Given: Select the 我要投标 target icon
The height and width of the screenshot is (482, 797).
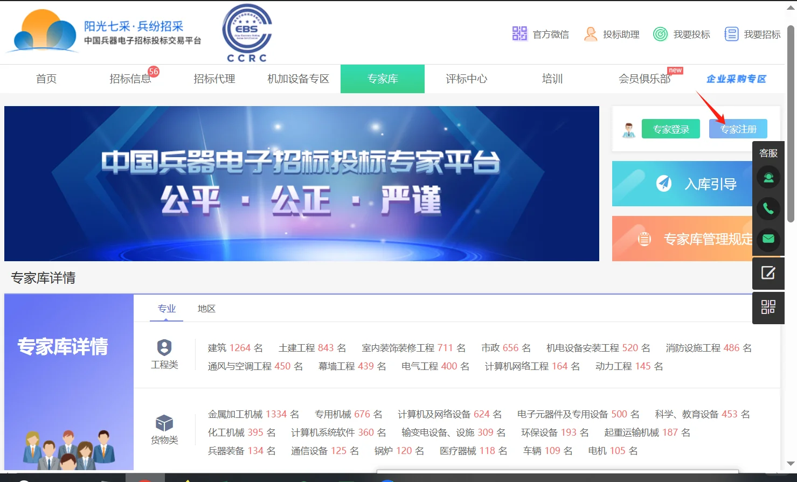Looking at the screenshot, I should pyautogui.click(x=660, y=33).
